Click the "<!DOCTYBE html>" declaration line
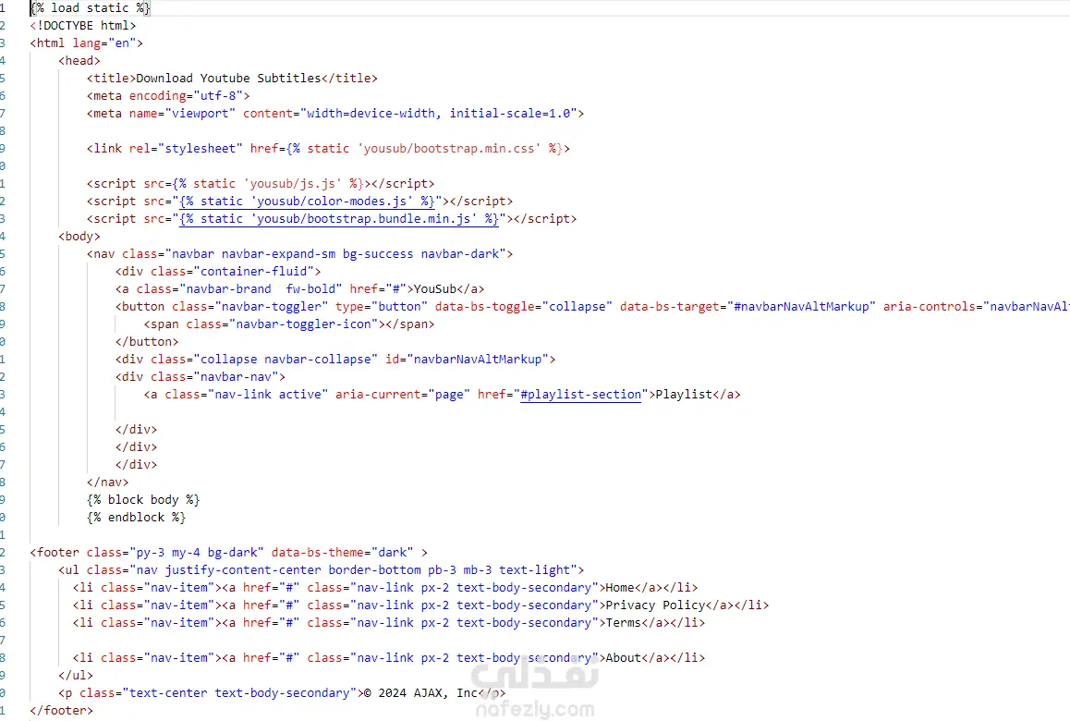Viewport: 1070px width, 721px height. [82, 25]
